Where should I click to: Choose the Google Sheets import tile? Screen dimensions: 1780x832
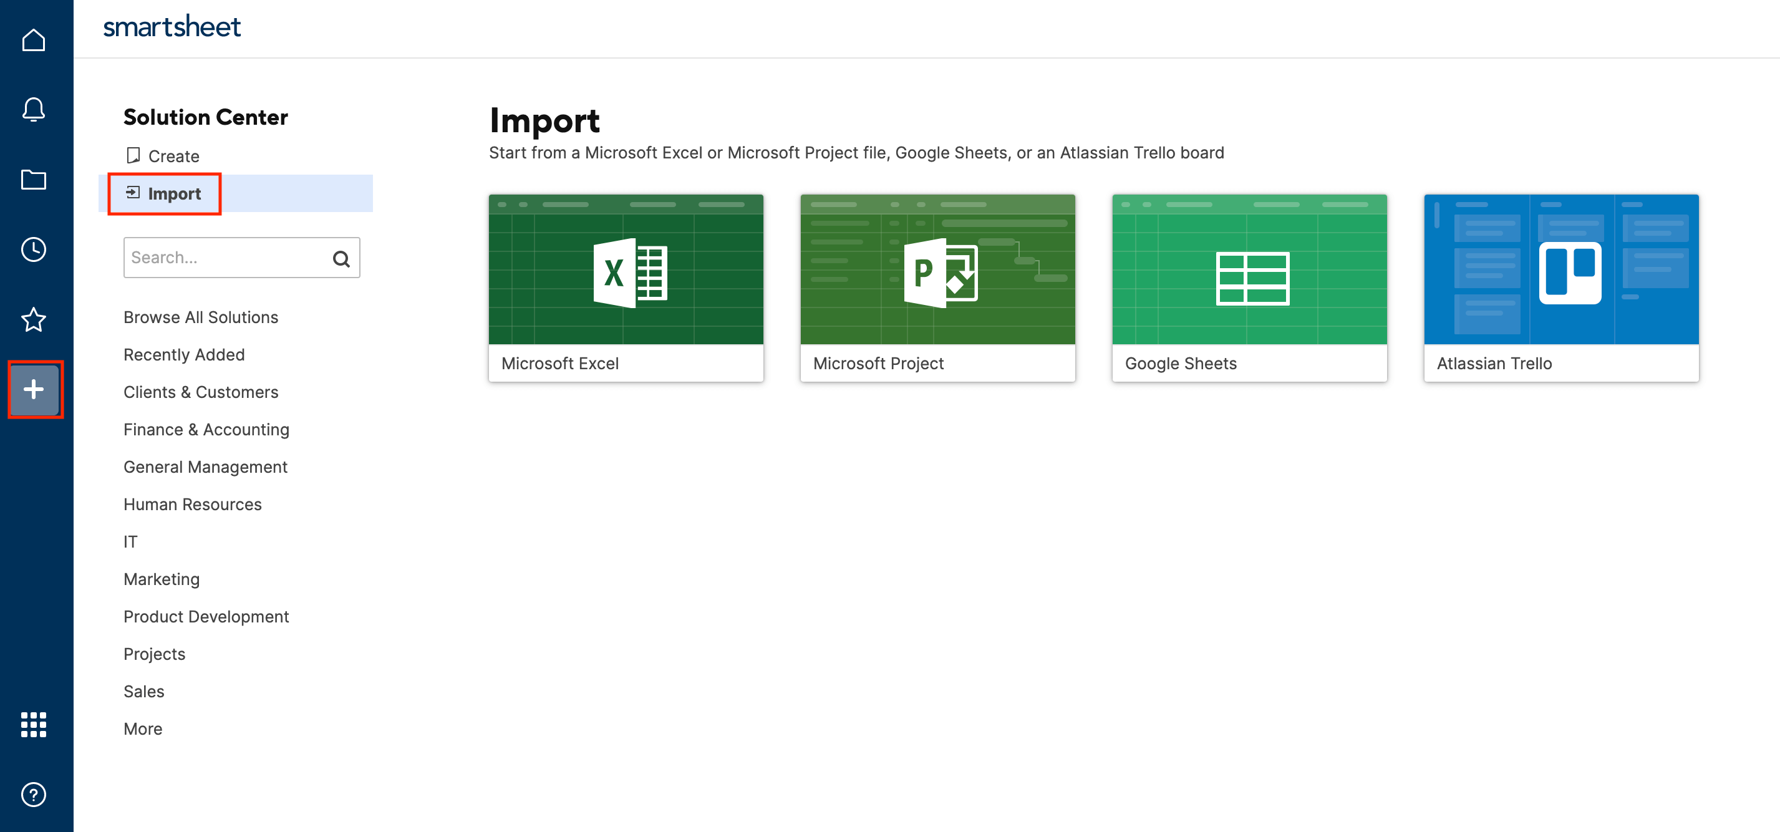click(x=1249, y=288)
